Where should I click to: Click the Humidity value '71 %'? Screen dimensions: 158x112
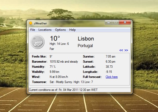click(52, 67)
